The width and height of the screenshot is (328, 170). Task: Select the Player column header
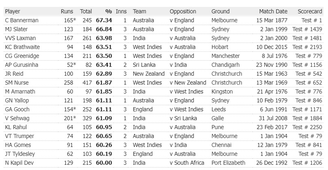click(x=13, y=11)
